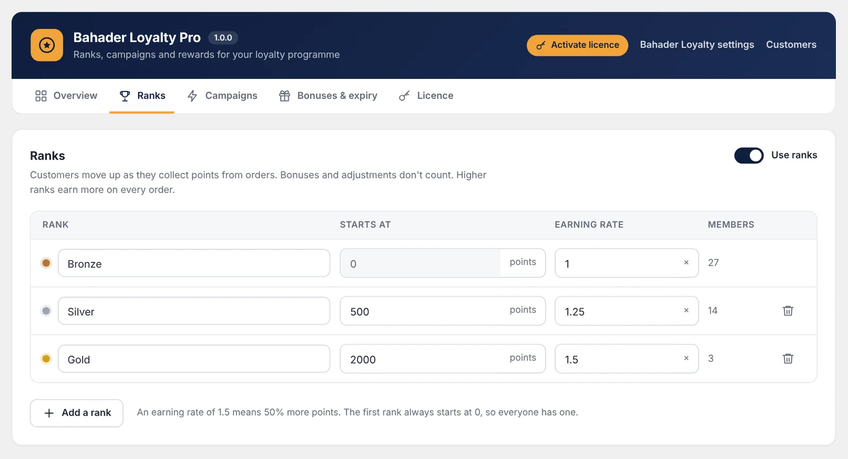Click the "STARTS AT" column header
The width and height of the screenshot is (848, 459).
pos(365,225)
